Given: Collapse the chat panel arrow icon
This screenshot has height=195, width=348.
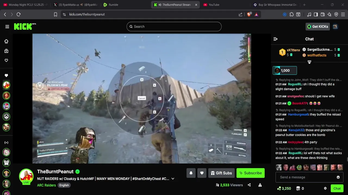Looking at the screenshot, I should click(x=275, y=39).
